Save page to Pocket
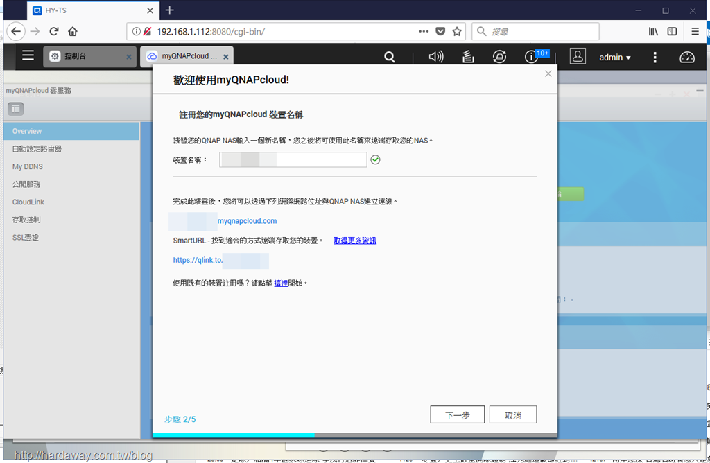The image size is (710, 463). point(440,31)
